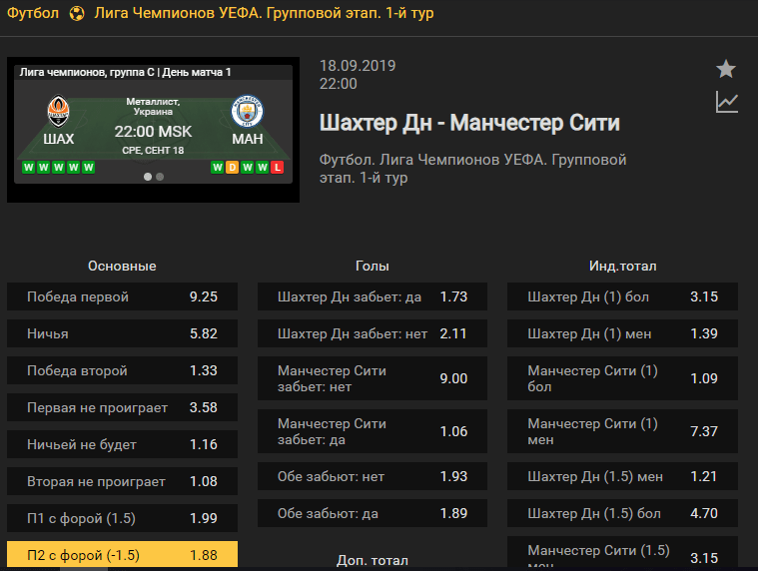Open match statistics chart icon
This screenshot has width=758, height=571.
click(727, 102)
